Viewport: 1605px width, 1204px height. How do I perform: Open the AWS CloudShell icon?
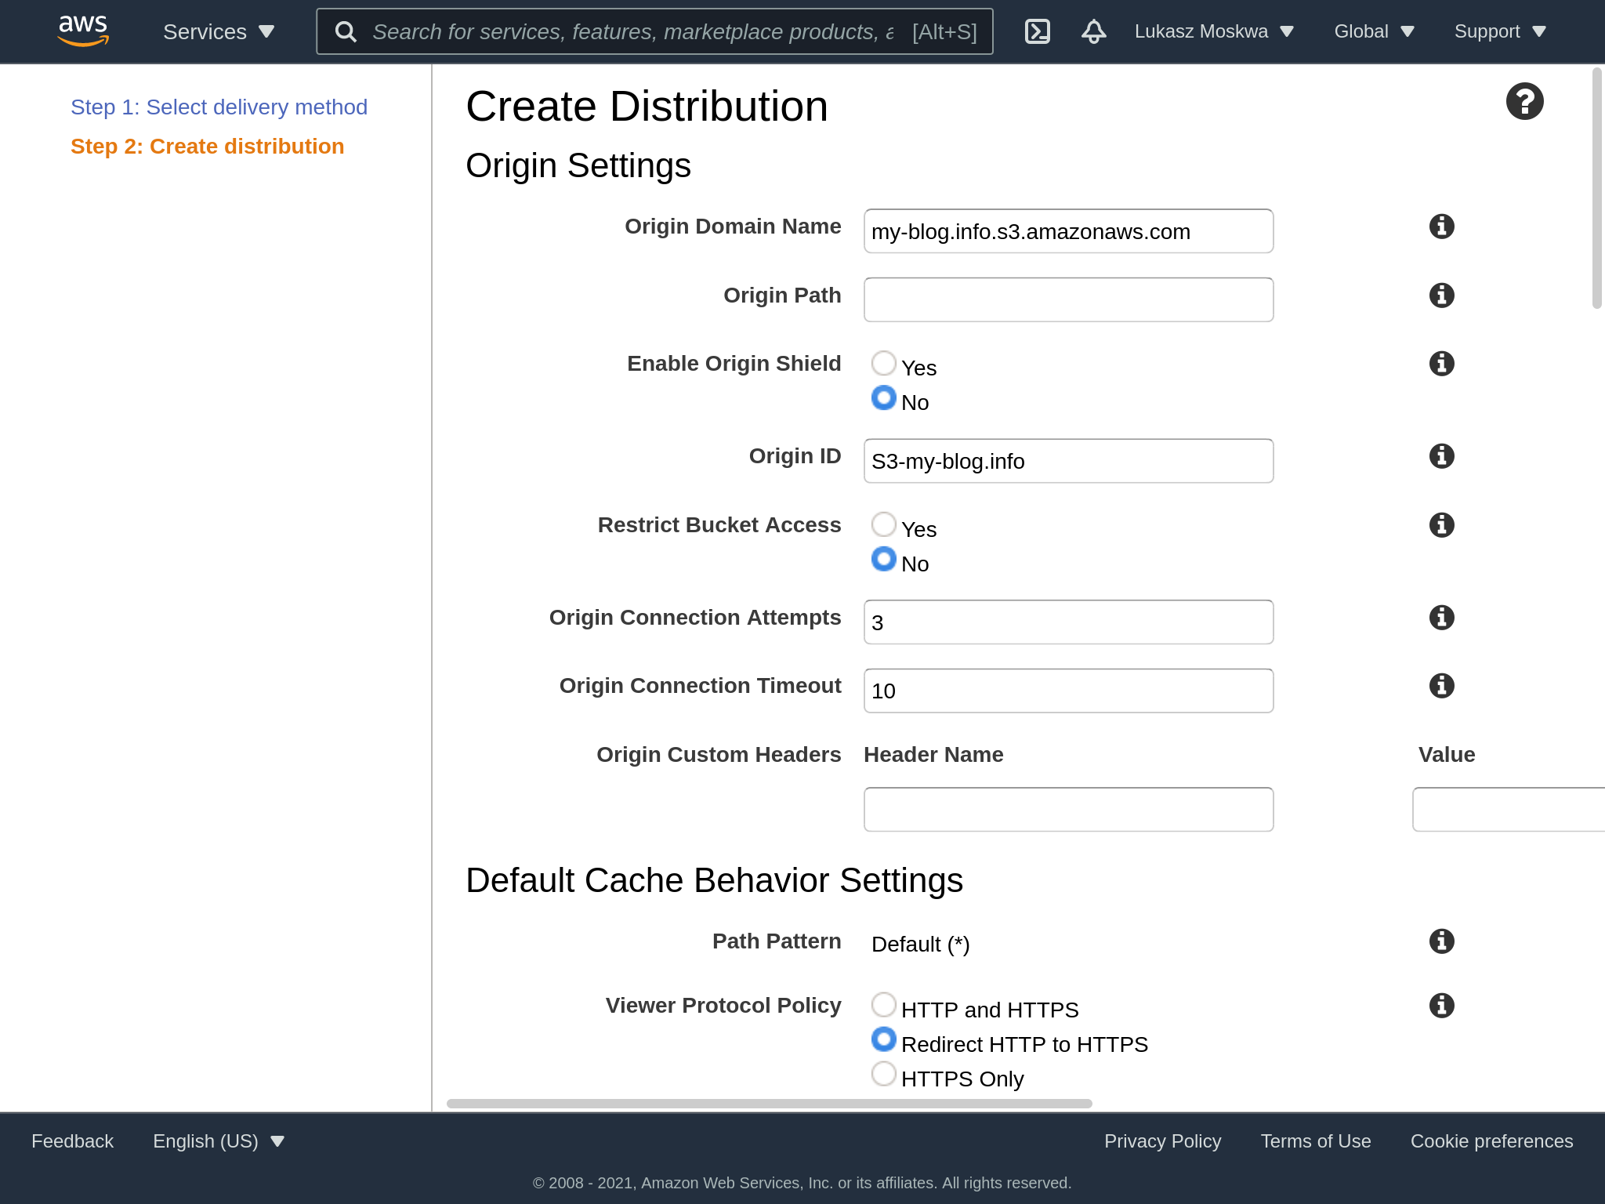pos(1037,31)
